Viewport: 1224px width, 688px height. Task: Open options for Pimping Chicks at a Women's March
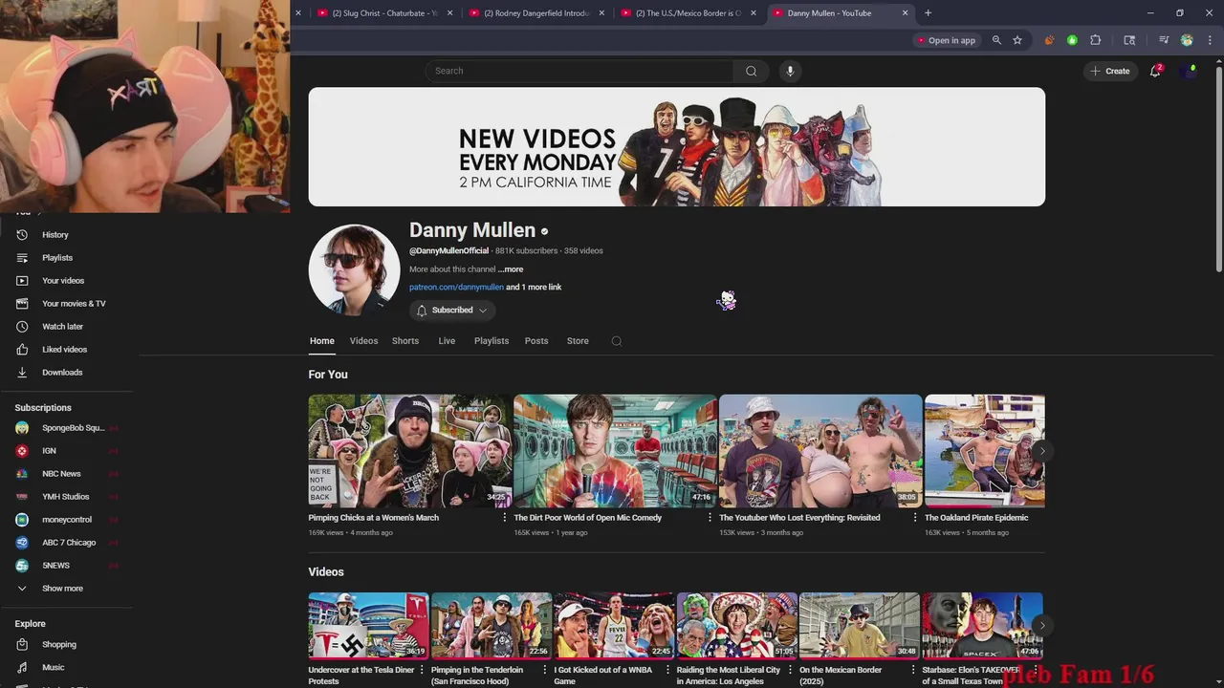[505, 518]
